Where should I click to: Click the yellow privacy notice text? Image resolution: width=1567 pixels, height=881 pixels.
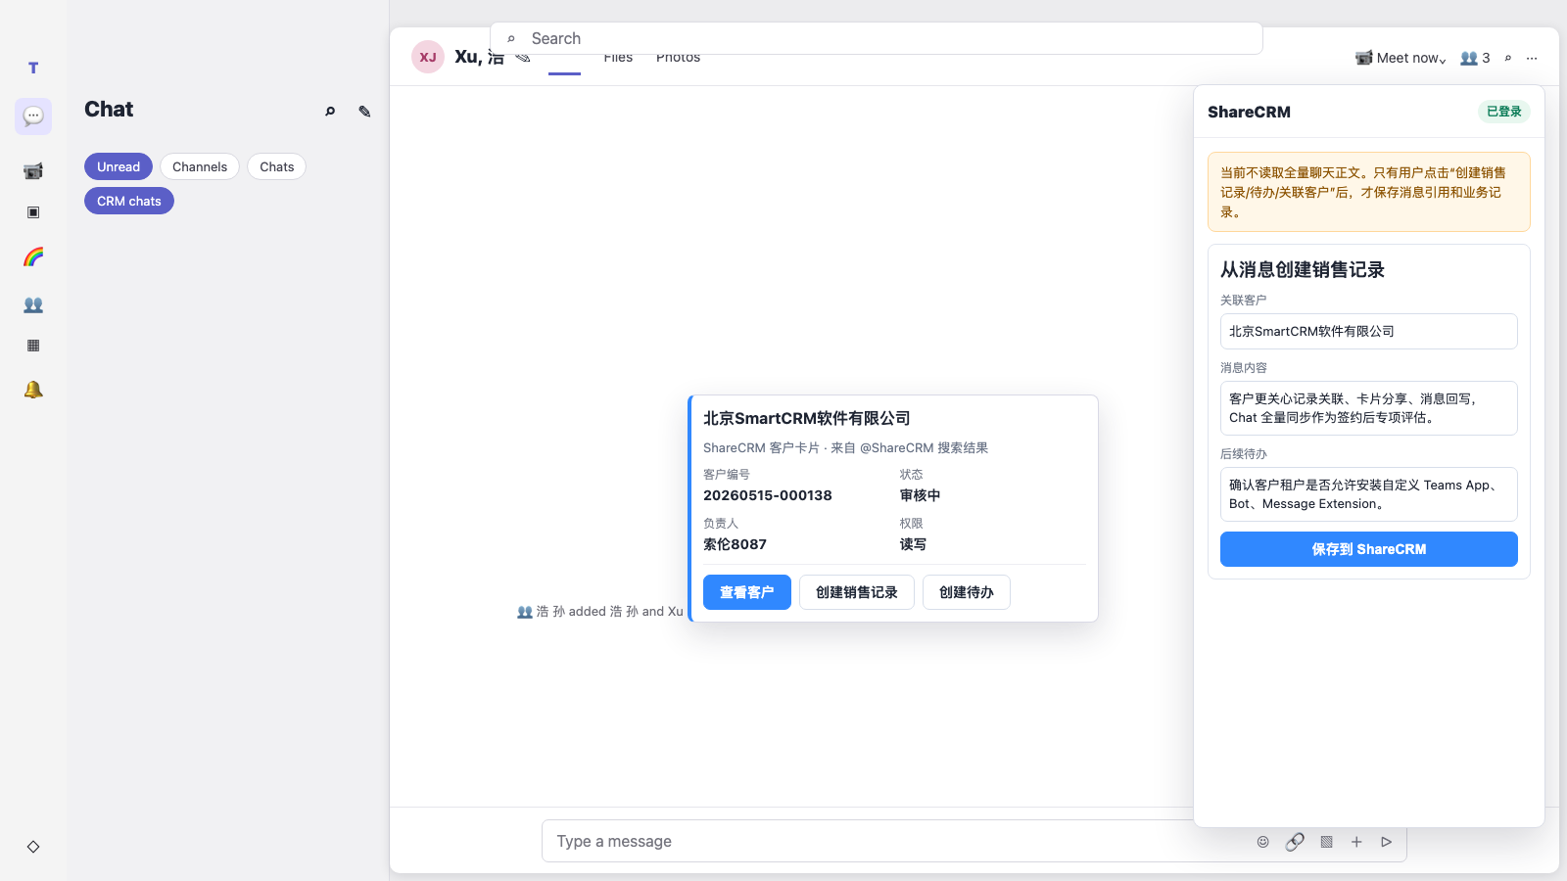coord(1369,192)
